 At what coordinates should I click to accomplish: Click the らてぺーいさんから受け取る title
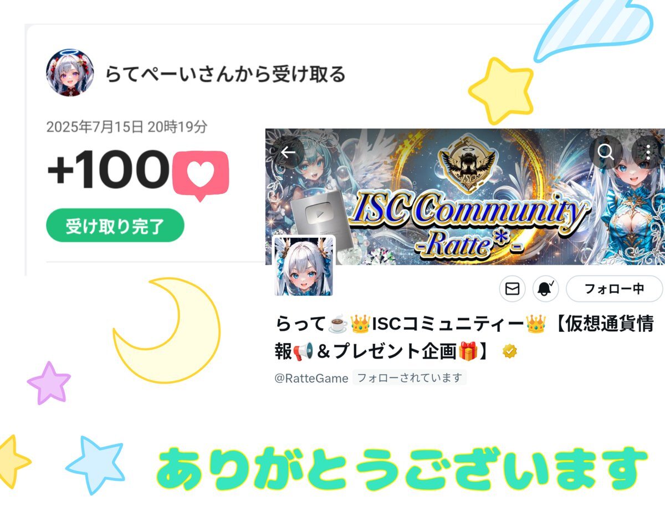[x=225, y=74]
